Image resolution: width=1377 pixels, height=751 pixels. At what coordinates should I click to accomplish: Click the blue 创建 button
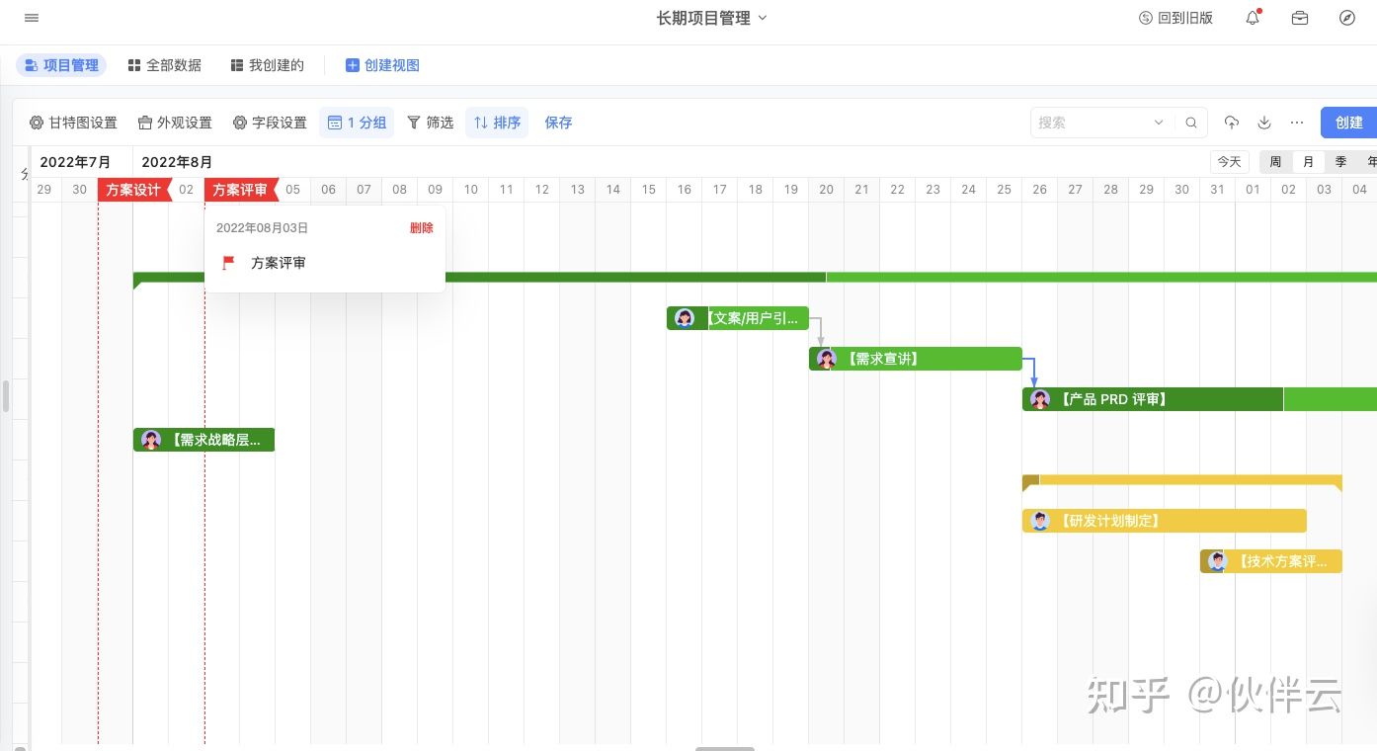pyautogui.click(x=1348, y=123)
